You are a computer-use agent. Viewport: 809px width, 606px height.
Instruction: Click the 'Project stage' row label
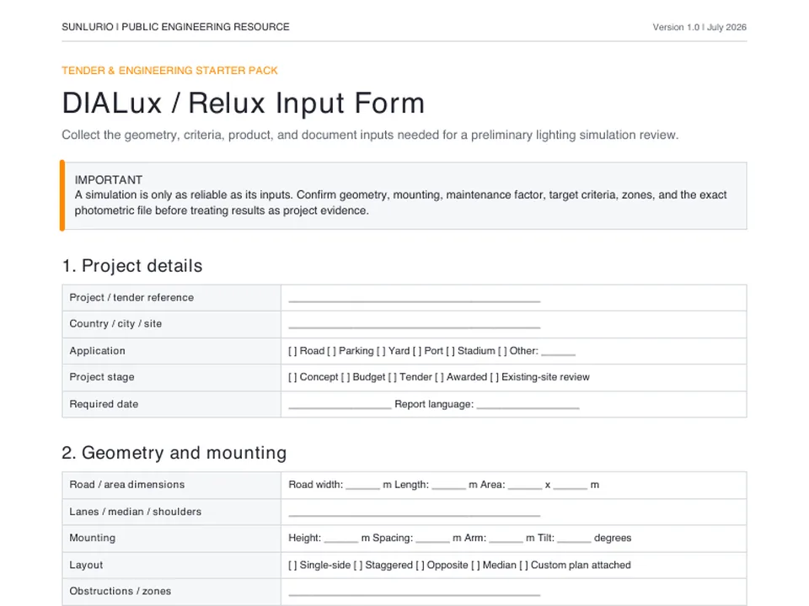coord(102,377)
